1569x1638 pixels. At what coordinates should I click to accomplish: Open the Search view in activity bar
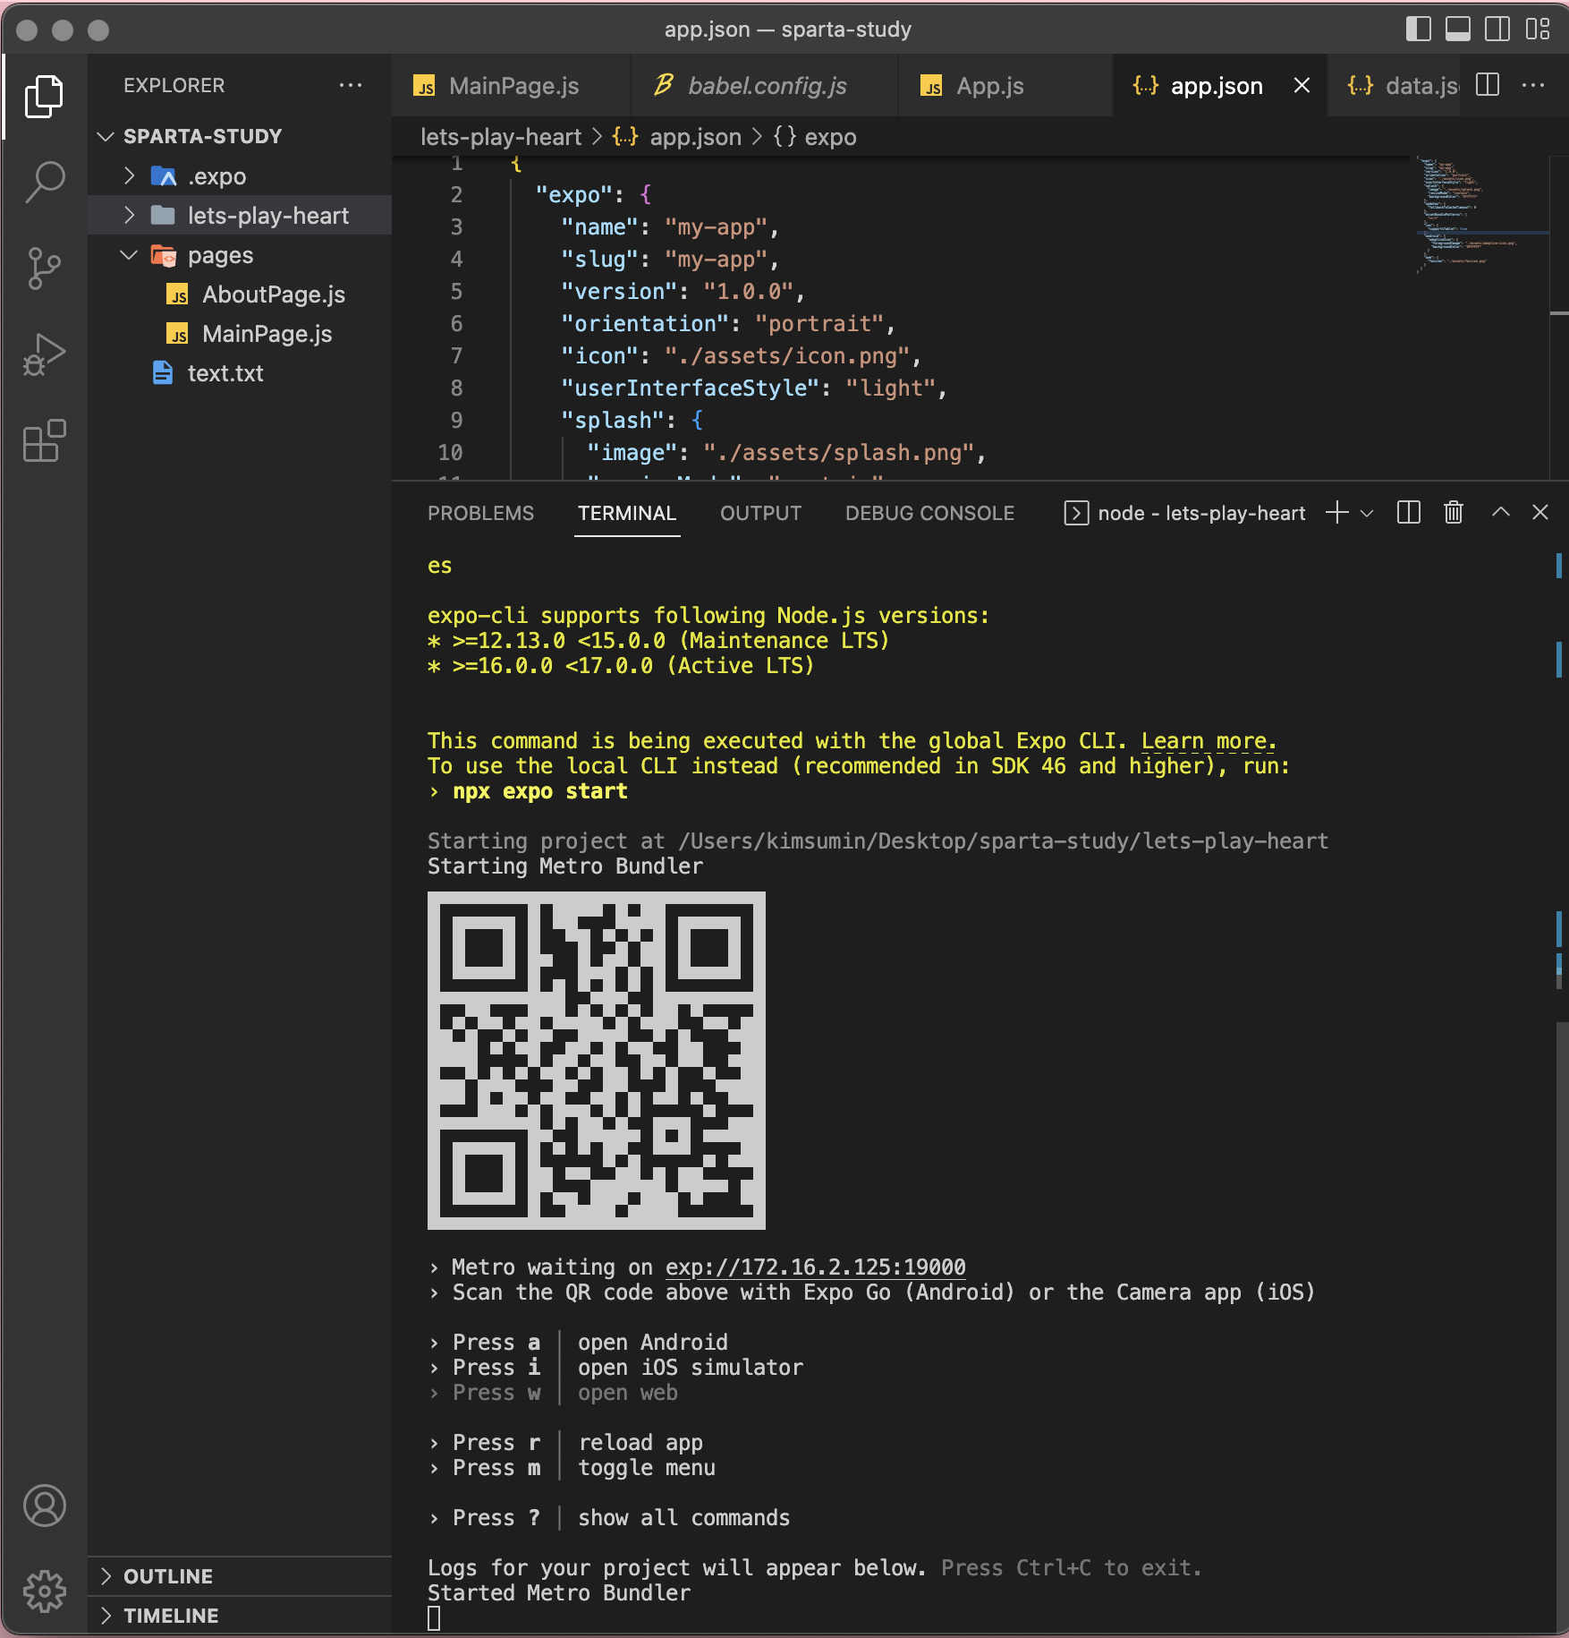44,183
